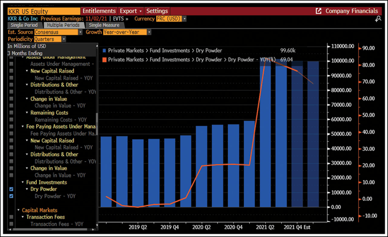This screenshot has width=388, height=237.
Task: Click the orange Dry Powder YOY legend marker
Action: click(x=103, y=58)
